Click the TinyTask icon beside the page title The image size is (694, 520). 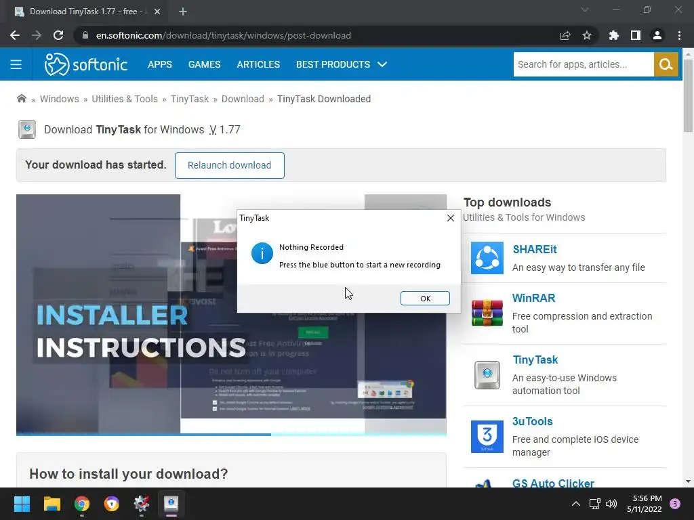click(x=27, y=129)
